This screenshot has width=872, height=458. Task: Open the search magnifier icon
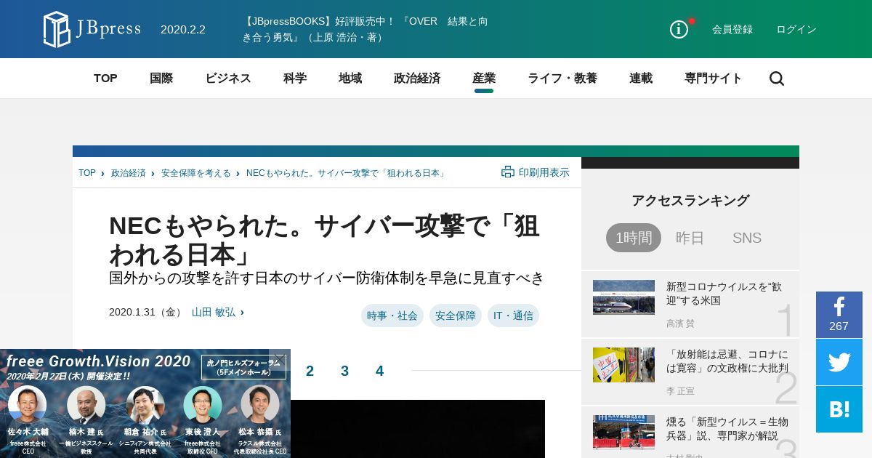(777, 79)
